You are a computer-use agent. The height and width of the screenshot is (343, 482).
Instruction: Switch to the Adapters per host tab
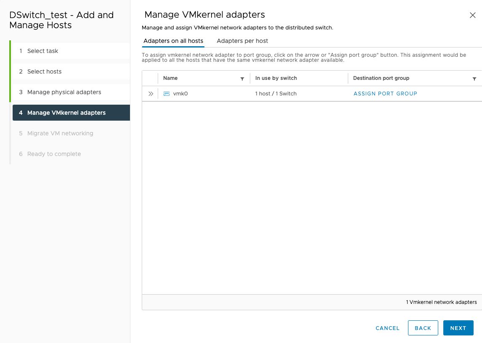point(242,41)
